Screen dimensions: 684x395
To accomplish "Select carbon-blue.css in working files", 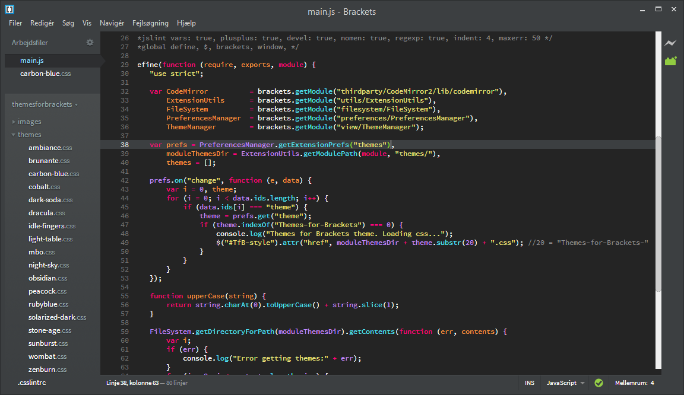I will 45,74.
